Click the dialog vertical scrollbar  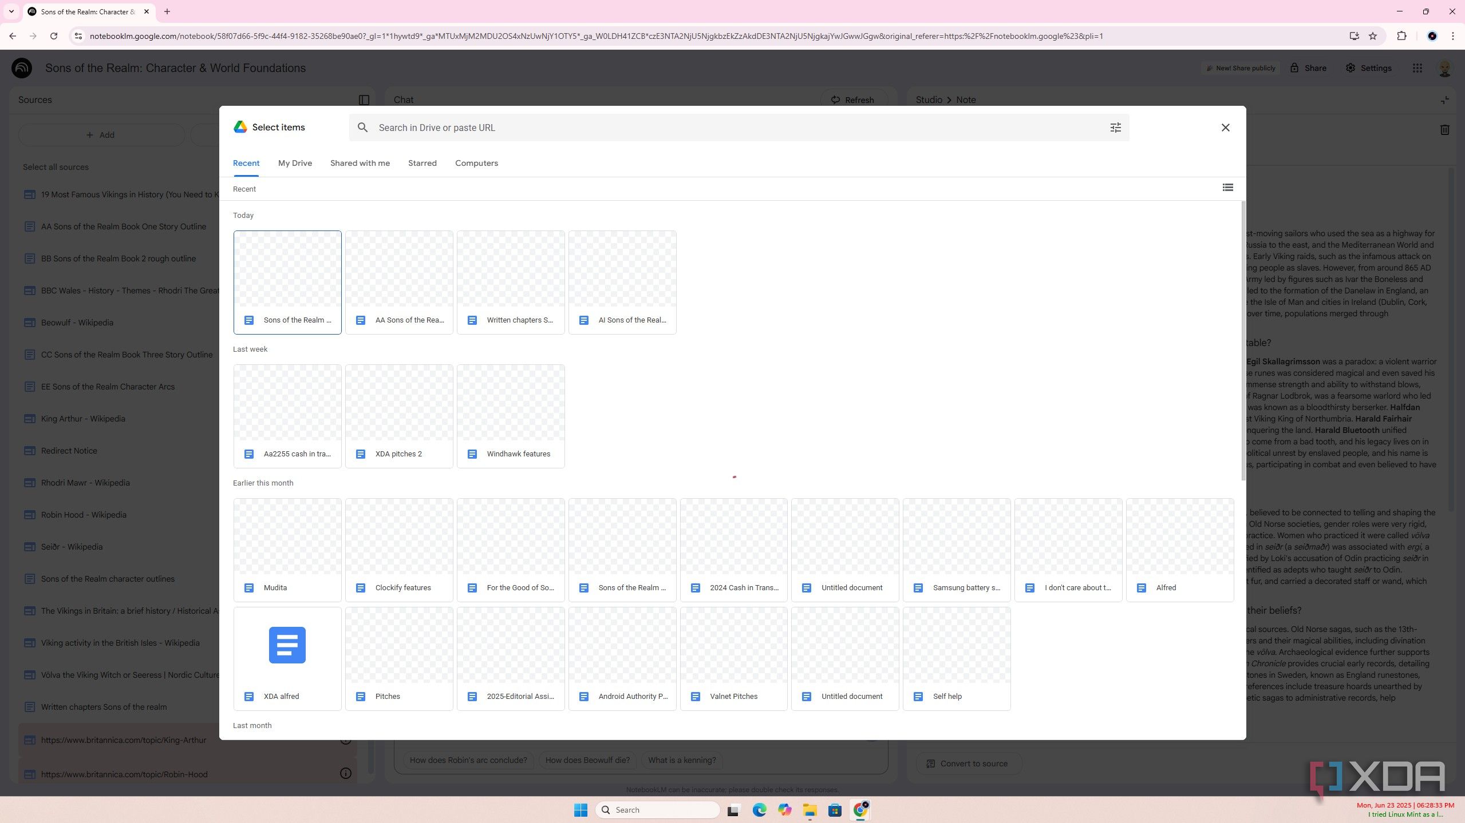pyautogui.click(x=1242, y=341)
